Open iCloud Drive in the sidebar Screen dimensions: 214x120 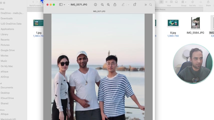pos(7,98)
